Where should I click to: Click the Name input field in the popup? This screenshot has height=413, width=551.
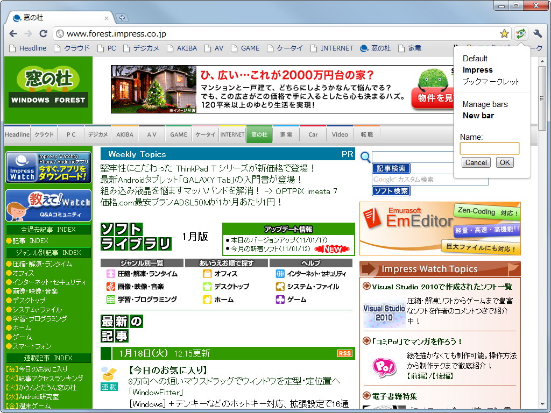[x=489, y=148]
